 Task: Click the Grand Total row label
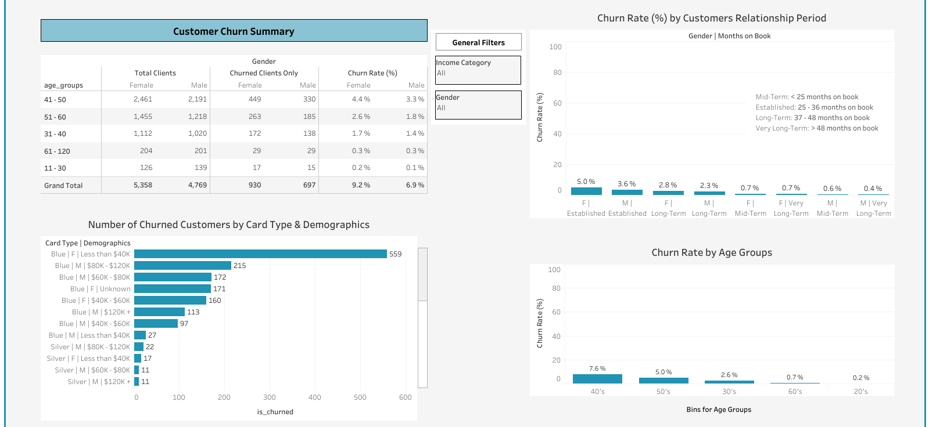(63, 186)
